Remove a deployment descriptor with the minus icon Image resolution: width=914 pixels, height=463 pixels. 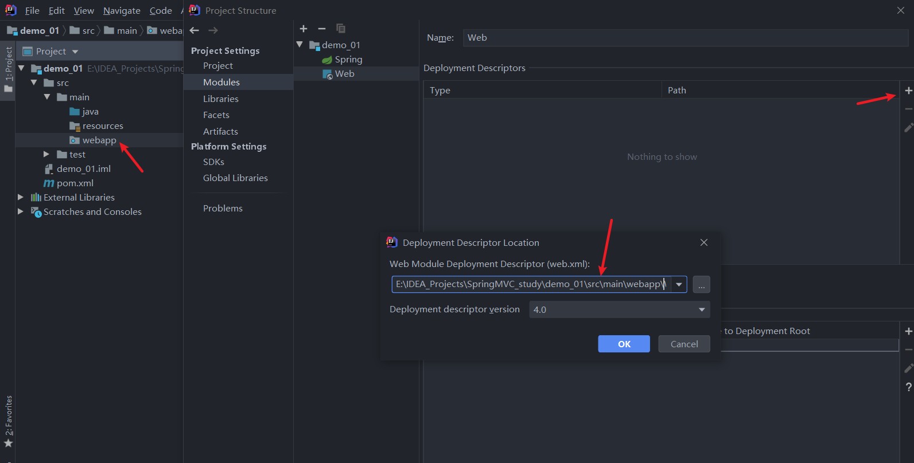click(908, 109)
